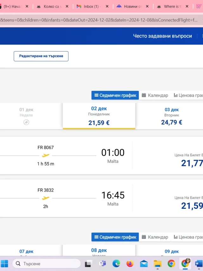The width and height of the screenshot is (203, 271).
Task: Open Microsoft Teams from the taskbar
Action: [x=102, y=264]
